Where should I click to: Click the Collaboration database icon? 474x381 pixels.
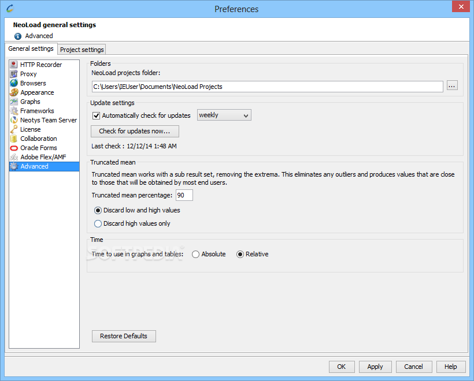(14, 139)
